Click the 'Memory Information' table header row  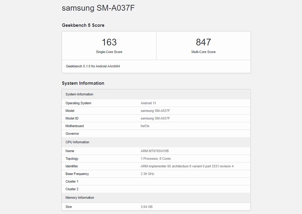click(156, 198)
